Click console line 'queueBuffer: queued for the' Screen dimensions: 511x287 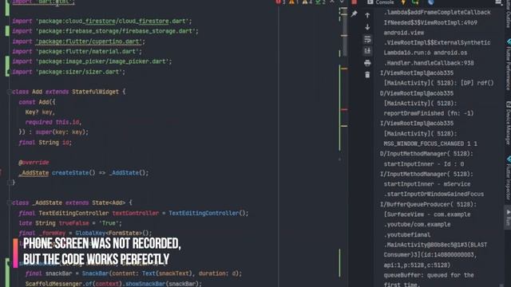tap(429, 275)
